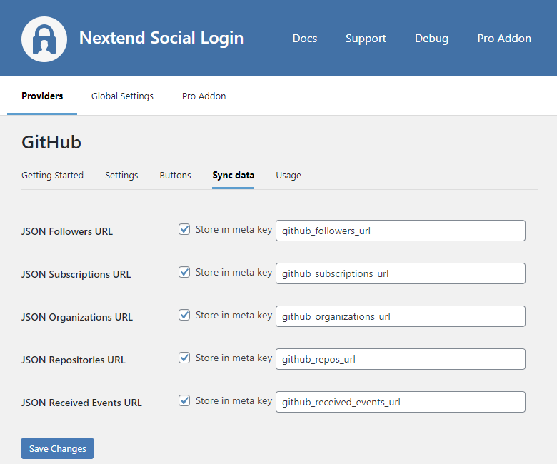
Task: Open Pro Addon in the header
Action: coord(504,39)
